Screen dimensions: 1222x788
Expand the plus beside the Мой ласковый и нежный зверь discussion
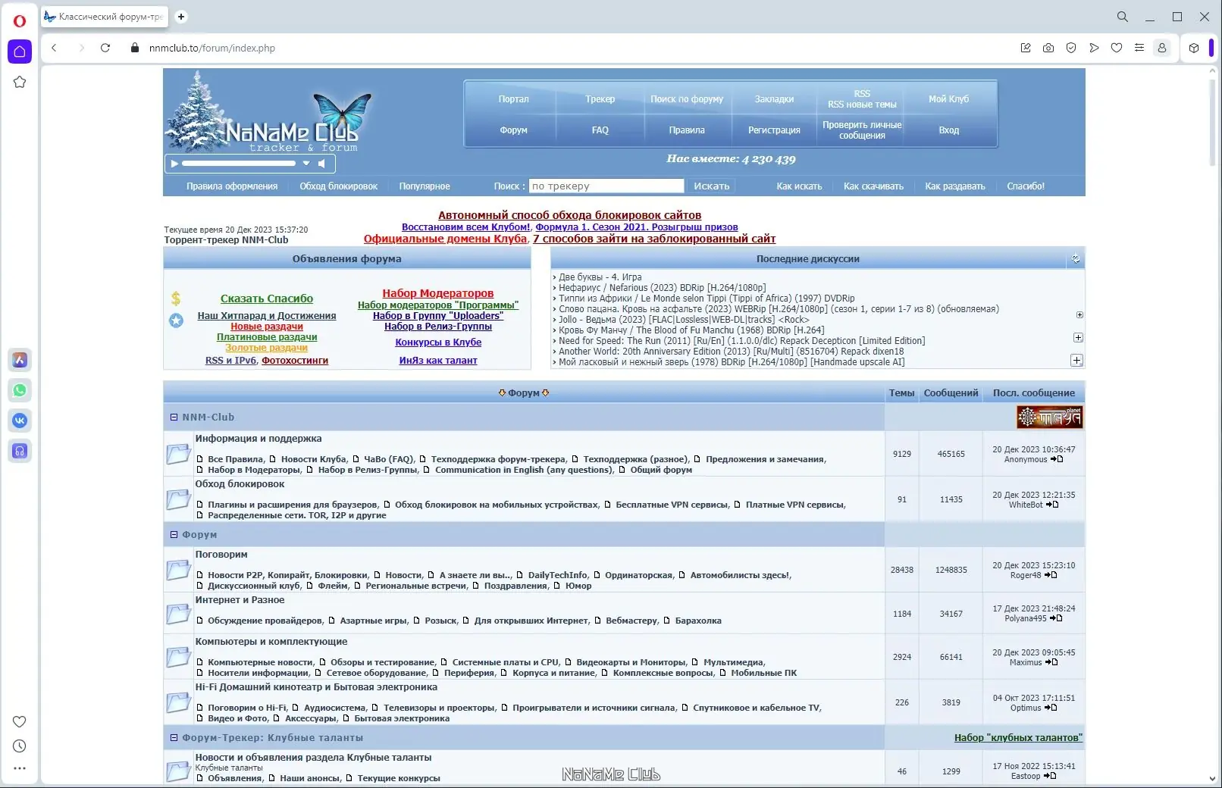1076,361
